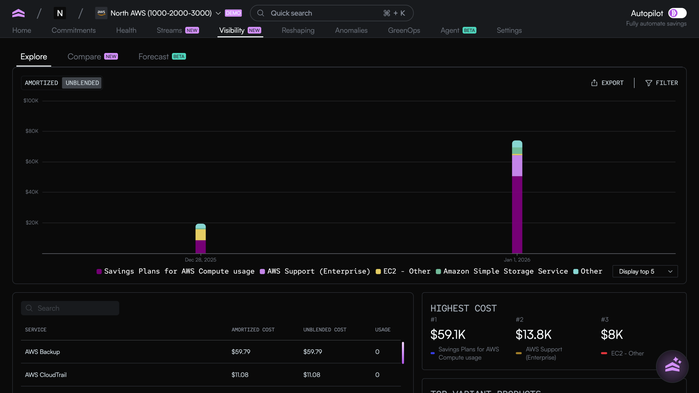Click the Export share icon
Viewport: 699px width, 393px height.
[x=594, y=83]
